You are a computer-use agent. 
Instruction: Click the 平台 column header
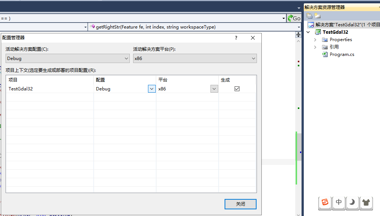(x=187, y=80)
